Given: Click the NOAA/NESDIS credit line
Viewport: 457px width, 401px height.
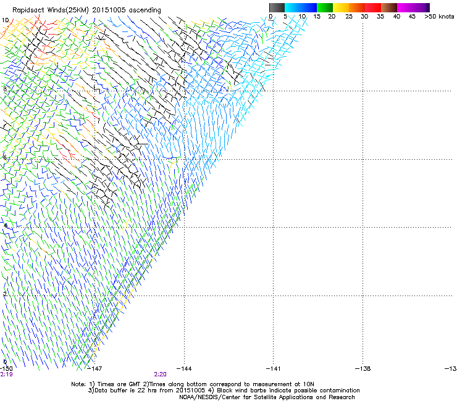Looking at the screenshot, I should point(267,397).
